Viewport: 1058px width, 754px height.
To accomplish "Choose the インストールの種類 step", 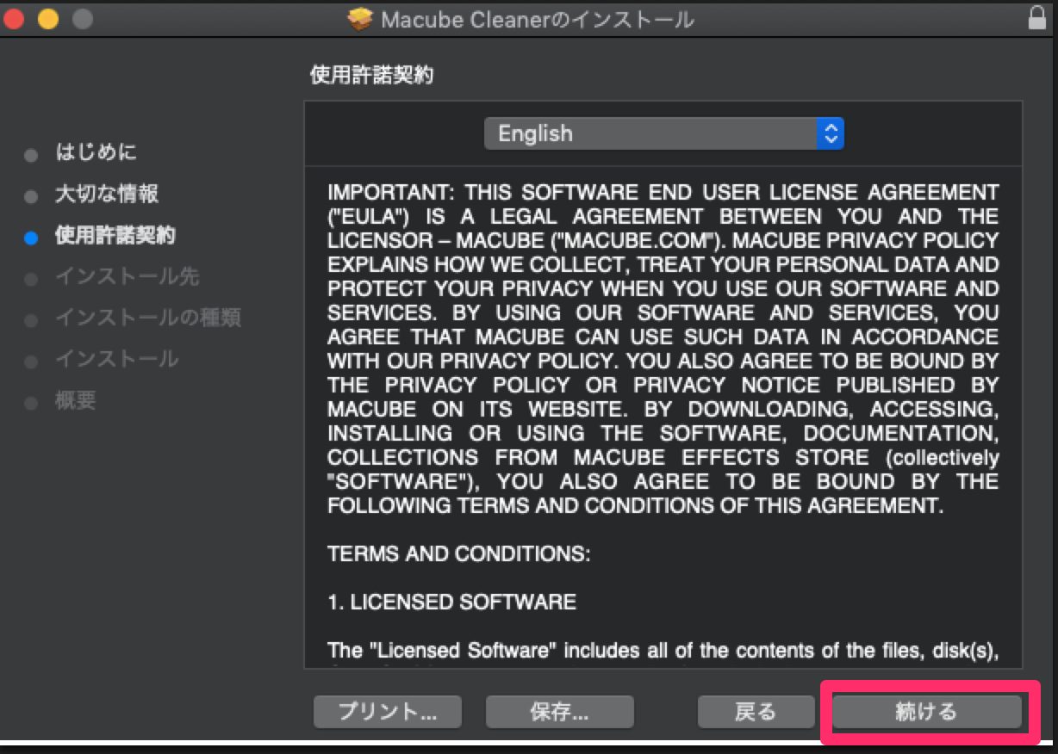I will 147,318.
